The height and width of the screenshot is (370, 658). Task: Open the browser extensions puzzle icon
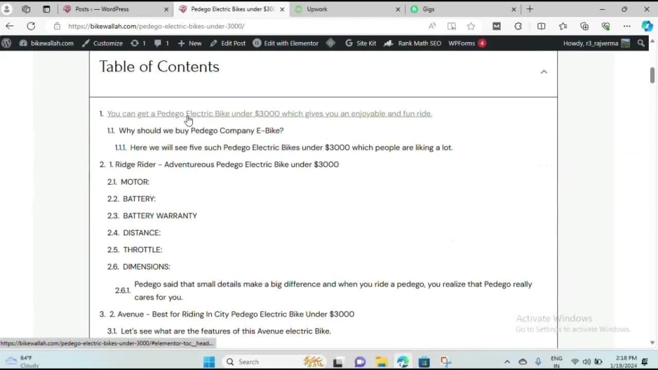click(519, 26)
